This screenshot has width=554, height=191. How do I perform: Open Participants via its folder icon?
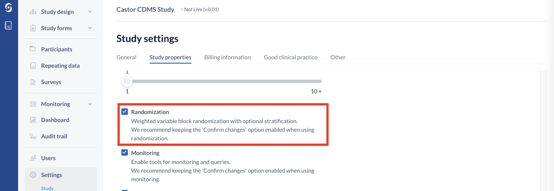(33, 49)
